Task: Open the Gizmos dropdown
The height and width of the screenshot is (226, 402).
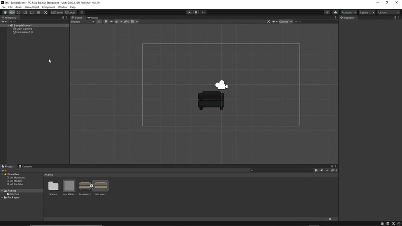Action: pos(285,22)
